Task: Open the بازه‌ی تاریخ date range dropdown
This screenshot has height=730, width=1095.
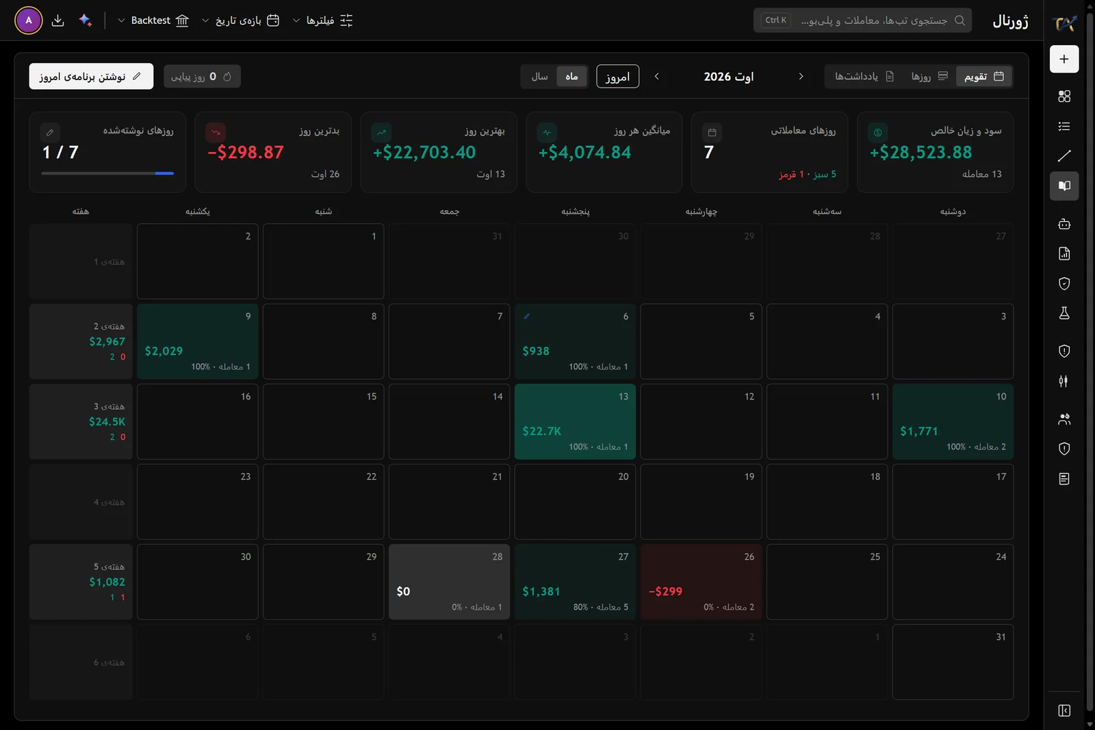Action: pos(240,21)
